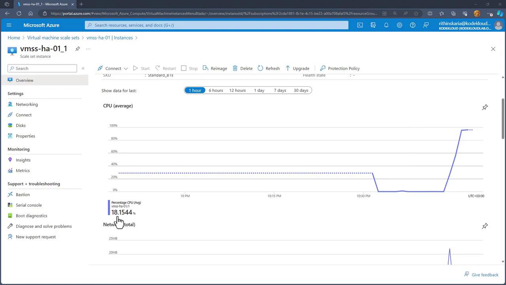Collapse the left navigation menu
The width and height of the screenshot is (506, 285).
pos(83,68)
